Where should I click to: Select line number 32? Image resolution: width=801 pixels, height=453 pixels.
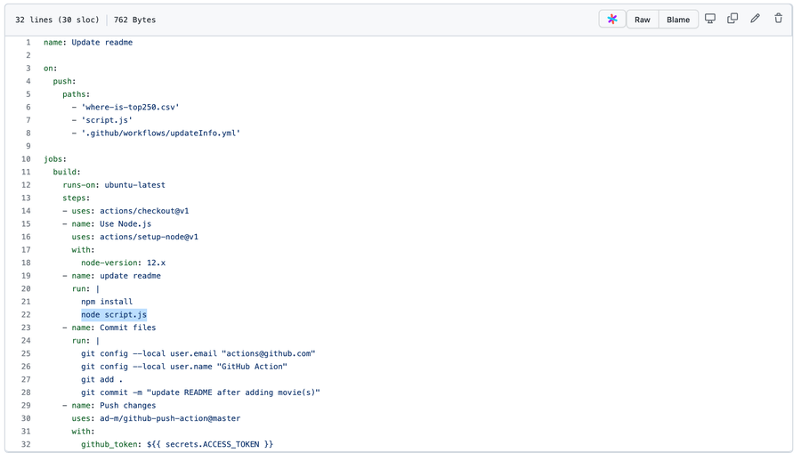[x=26, y=444]
